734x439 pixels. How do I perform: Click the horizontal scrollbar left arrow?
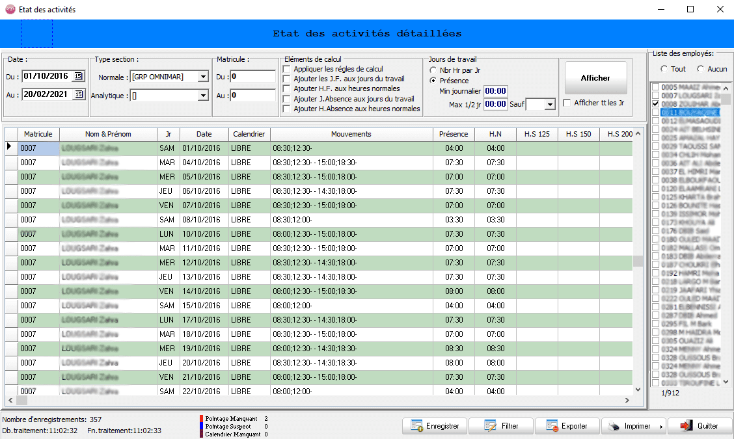point(11,401)
